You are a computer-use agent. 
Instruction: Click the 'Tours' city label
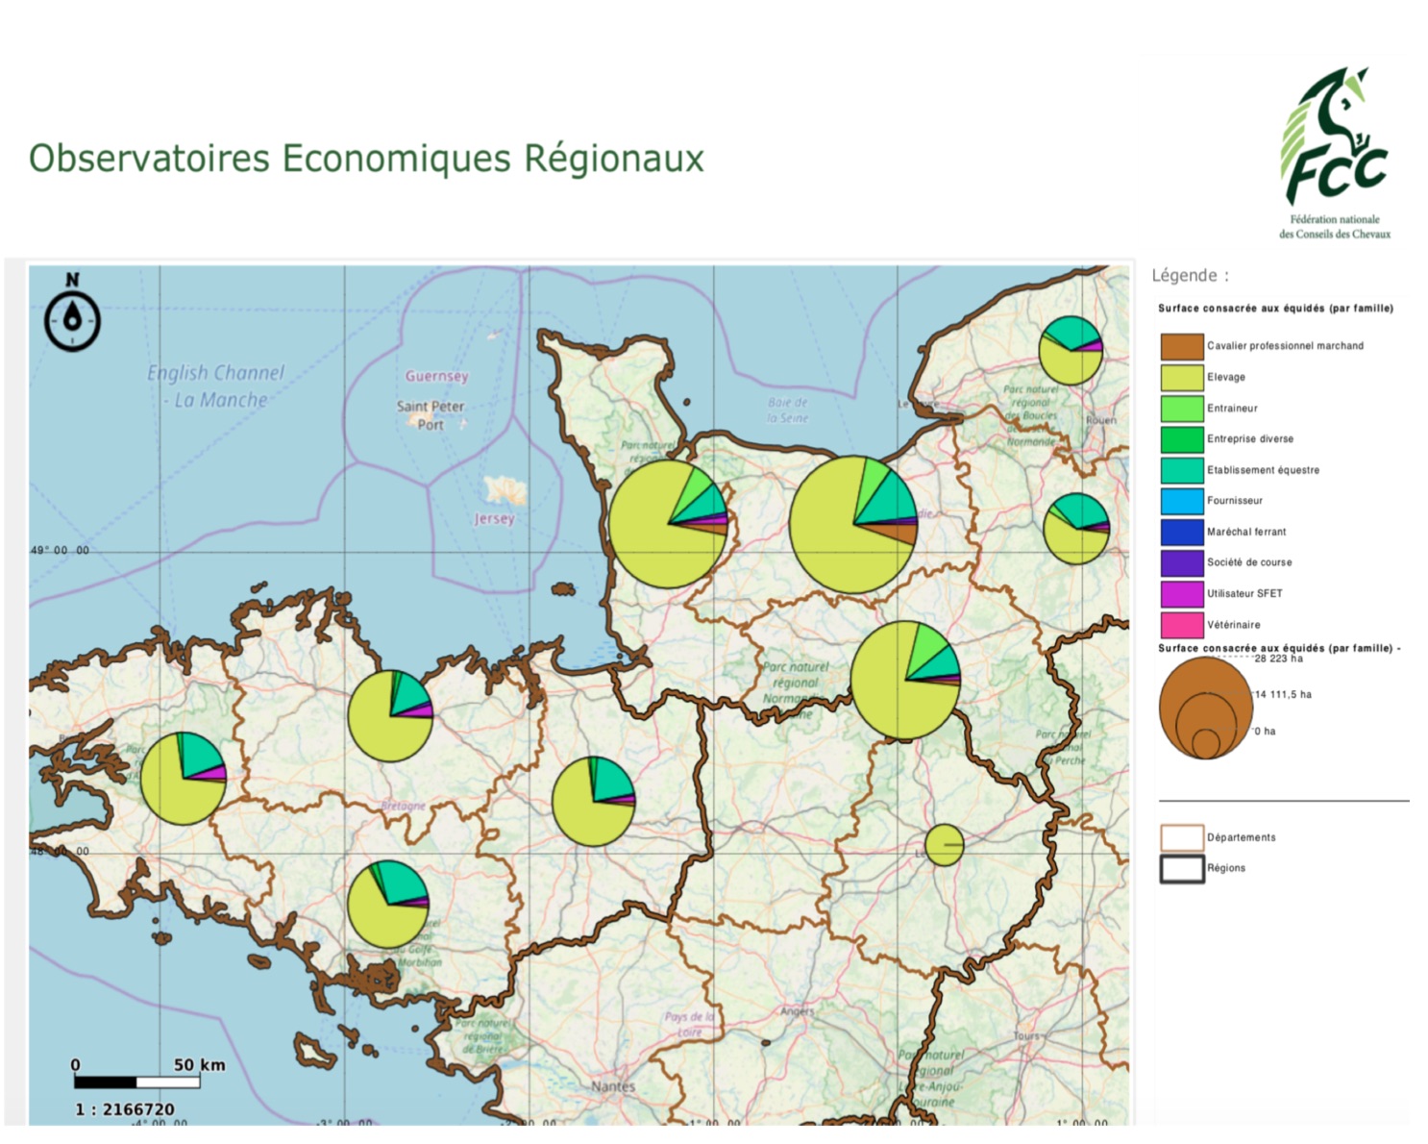pyautogui.click(x=1026, y=1035)
